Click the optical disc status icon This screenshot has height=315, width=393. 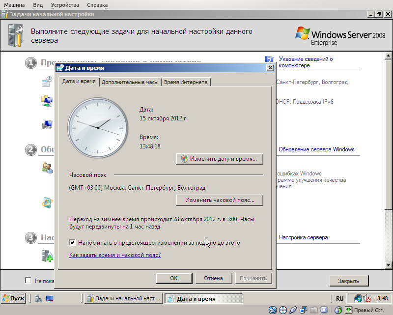click(283, 310)
